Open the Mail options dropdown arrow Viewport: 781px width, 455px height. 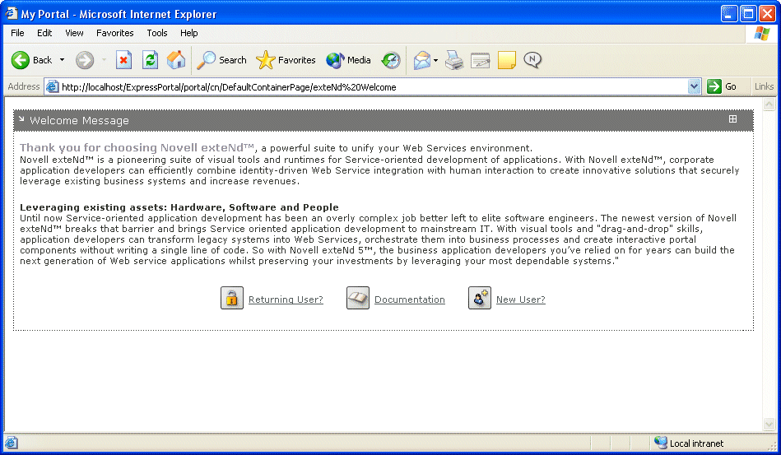436,60
